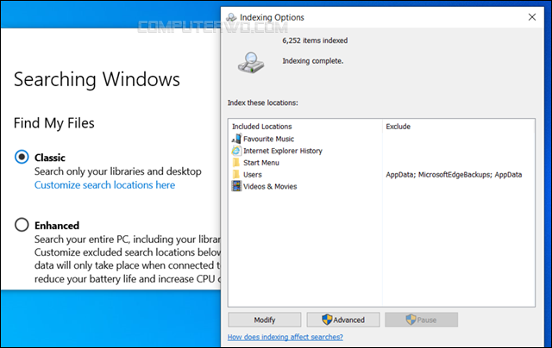Select the Enhanced search radio button
The height and width of the screenshot is (348, 552).
click(22, 225)
